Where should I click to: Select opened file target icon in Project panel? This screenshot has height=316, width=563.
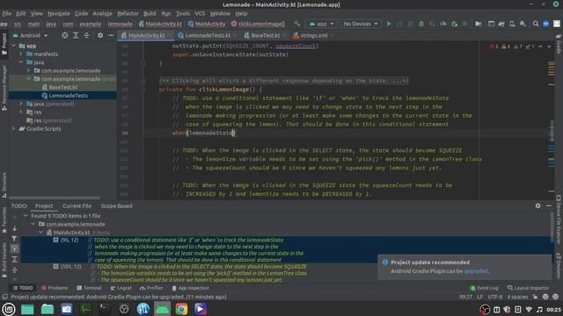[64, 35]
